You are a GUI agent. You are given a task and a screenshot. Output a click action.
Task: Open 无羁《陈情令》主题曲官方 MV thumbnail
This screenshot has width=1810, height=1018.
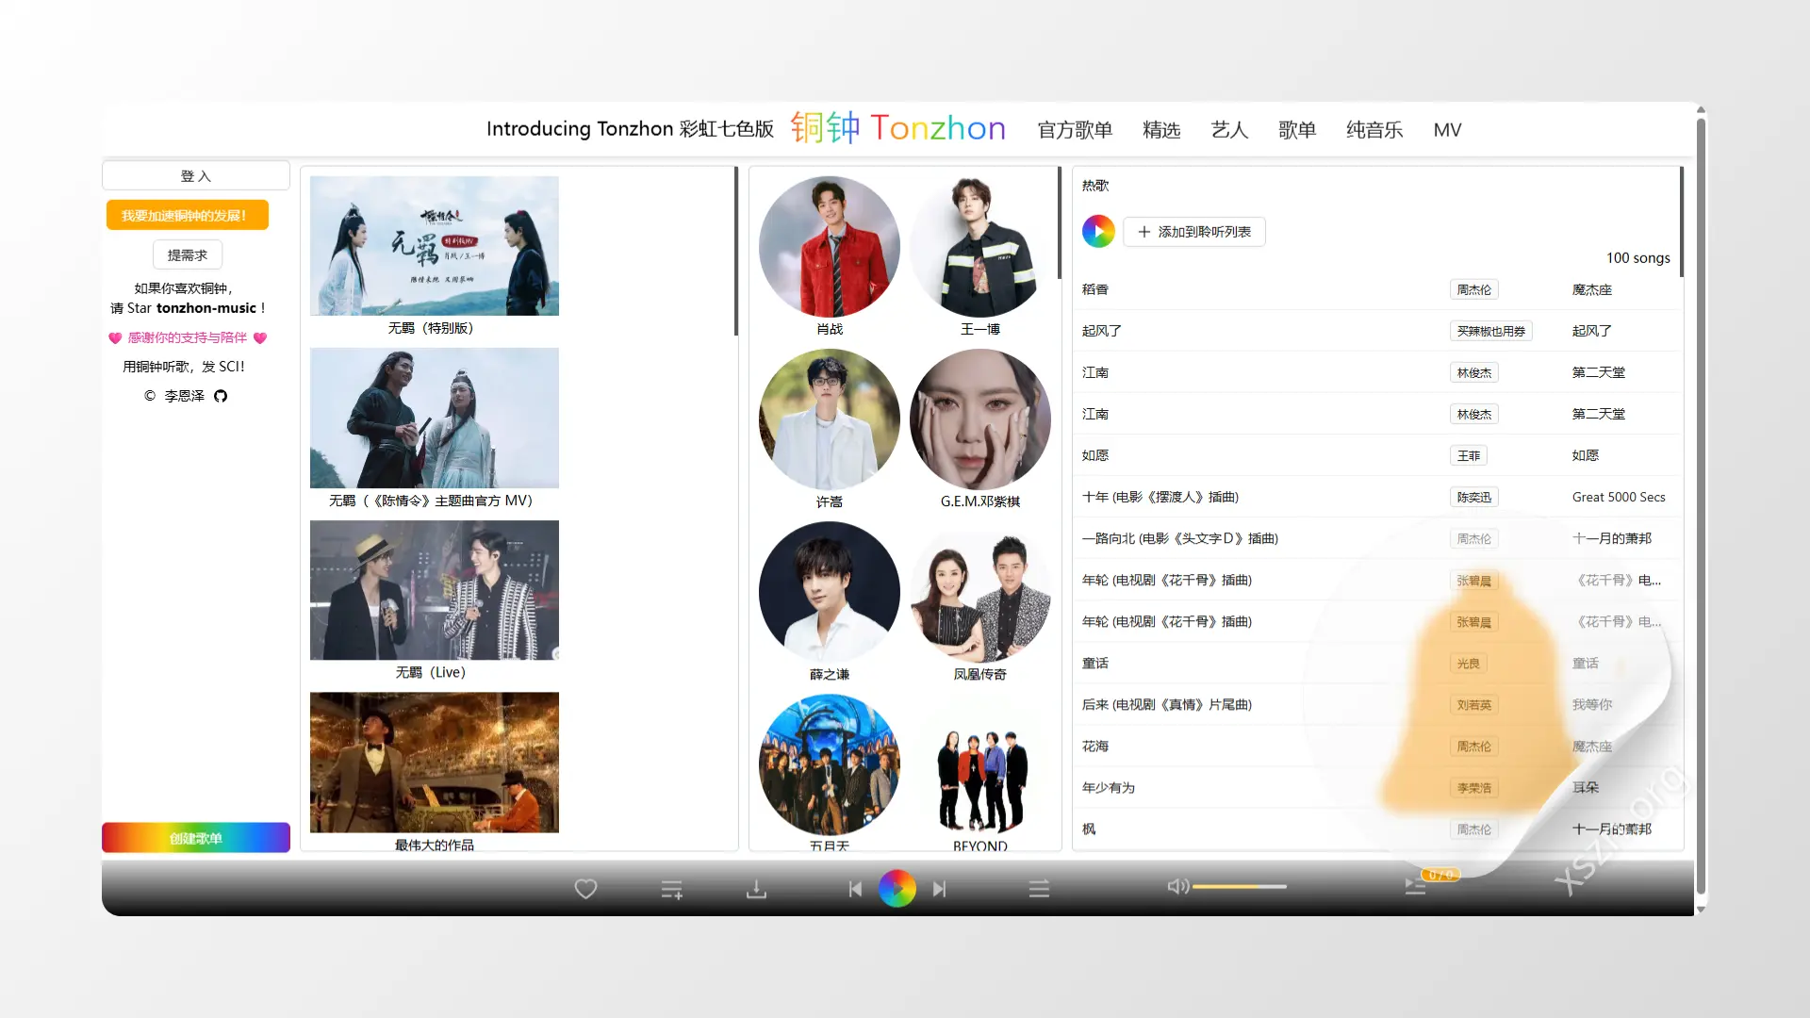[435, 419]
